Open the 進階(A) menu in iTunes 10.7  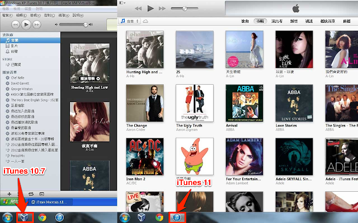63,15
